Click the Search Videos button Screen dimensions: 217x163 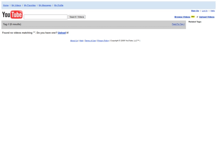point(77,17)
